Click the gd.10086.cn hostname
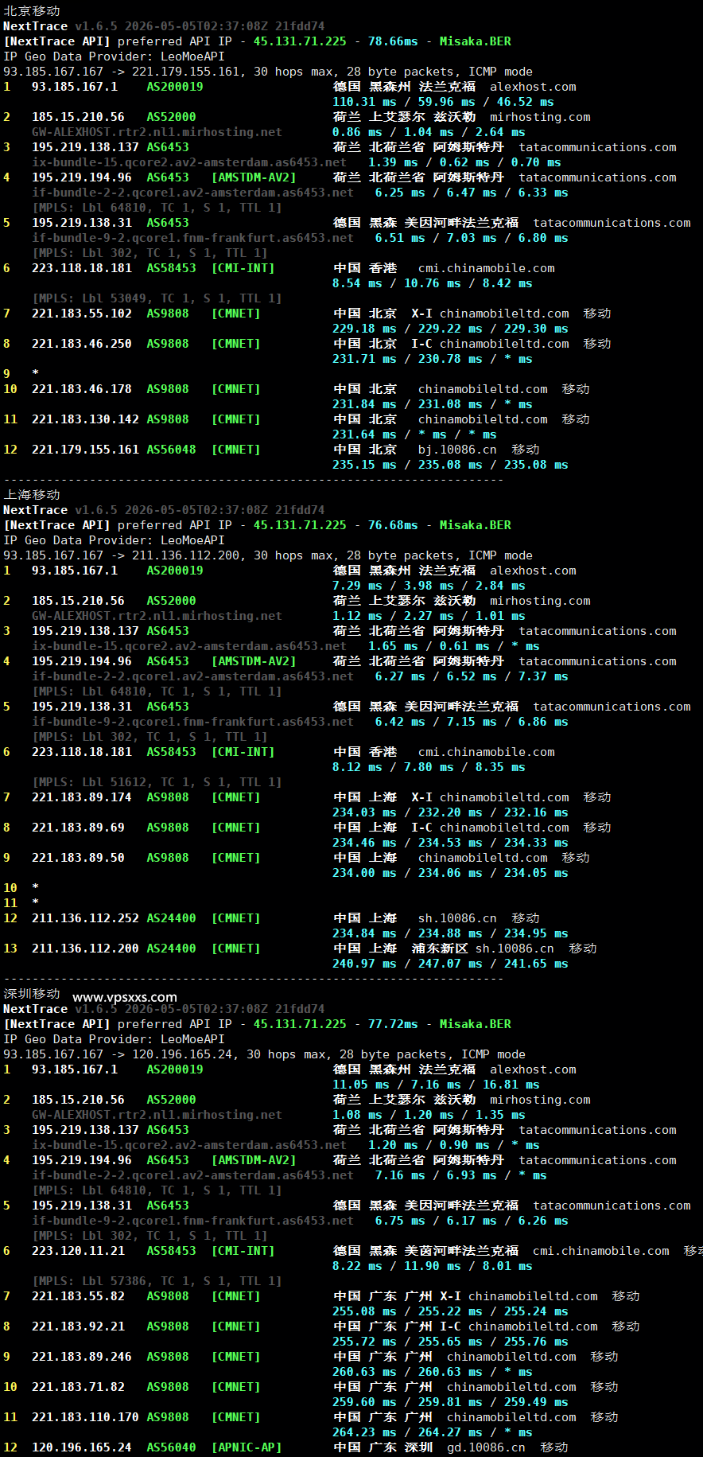 coord(486,1447)
